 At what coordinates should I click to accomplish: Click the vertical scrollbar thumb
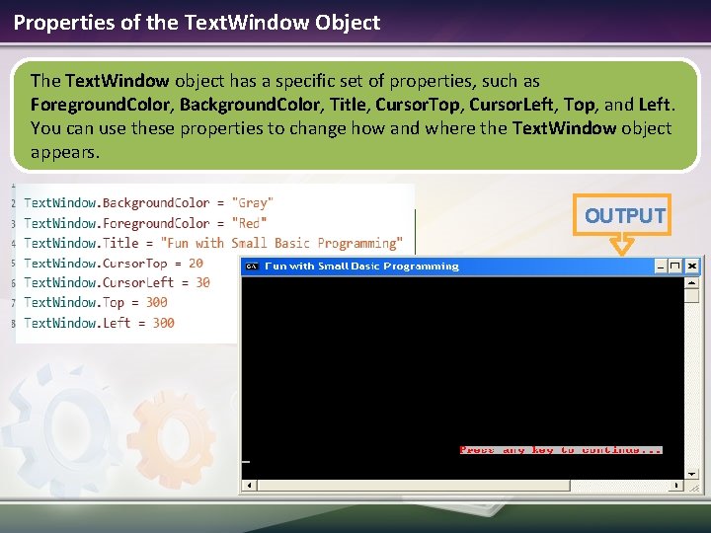click(x=691, y=296)
